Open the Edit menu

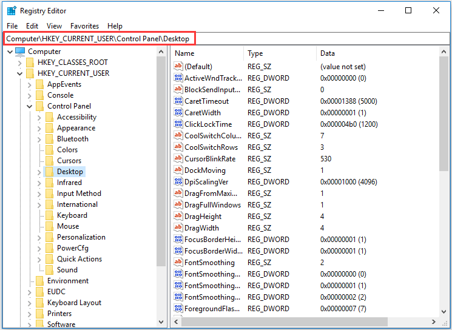pyautogui.click(x=32, y=26)
